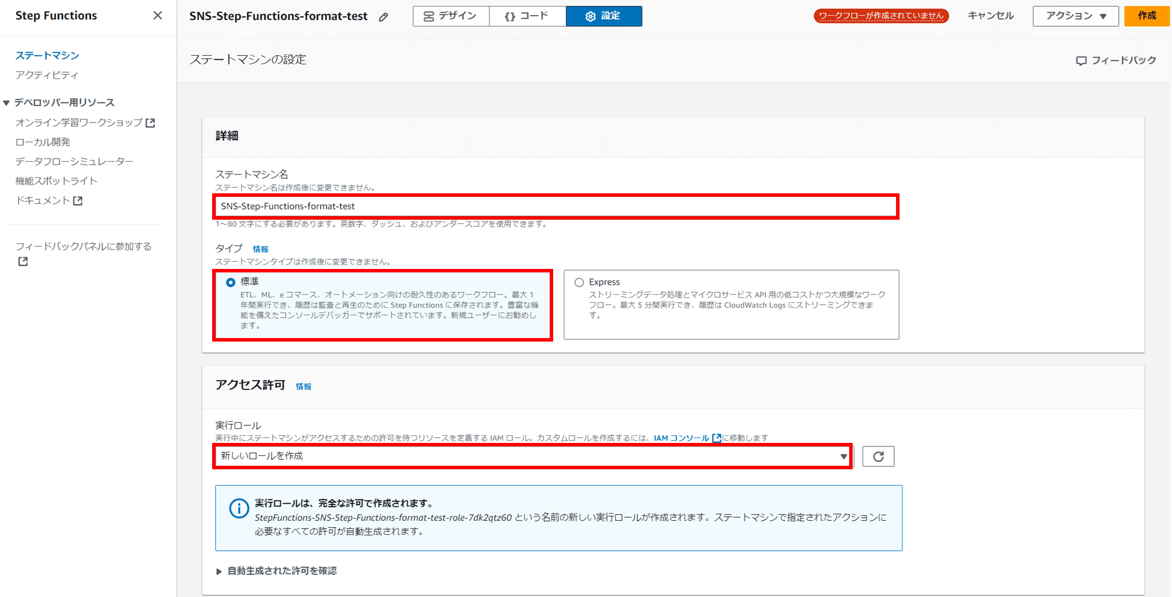Image resolution: width=1172 pixels, height=597 pixels.
Task: Close the Step Functions side panel
Action: click(158, 15)
